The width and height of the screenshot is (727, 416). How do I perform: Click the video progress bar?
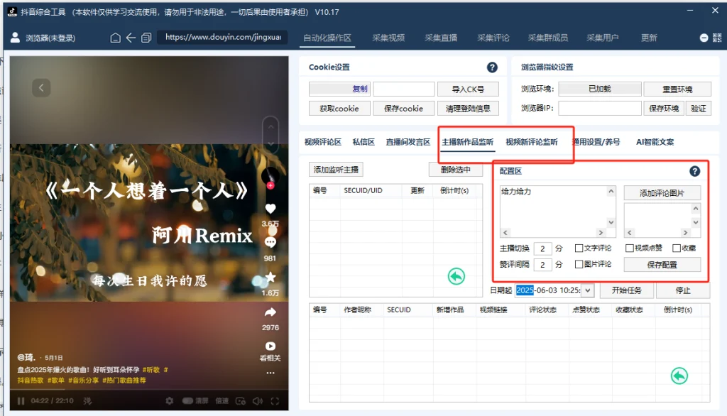[x=149, y=390]
